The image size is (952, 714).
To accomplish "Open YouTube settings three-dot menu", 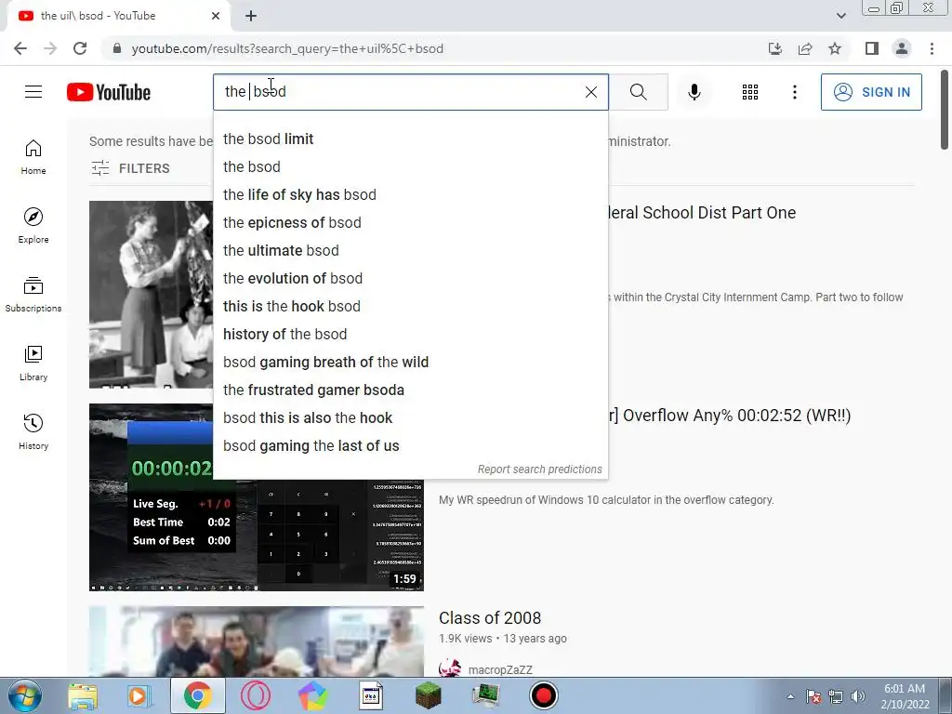I will tap(794, 92).
